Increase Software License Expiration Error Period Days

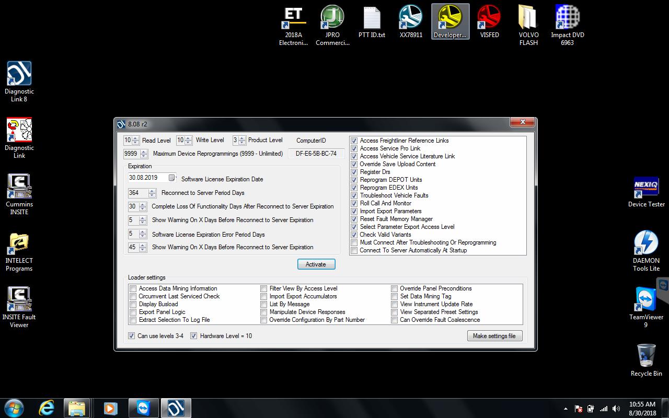143,232
